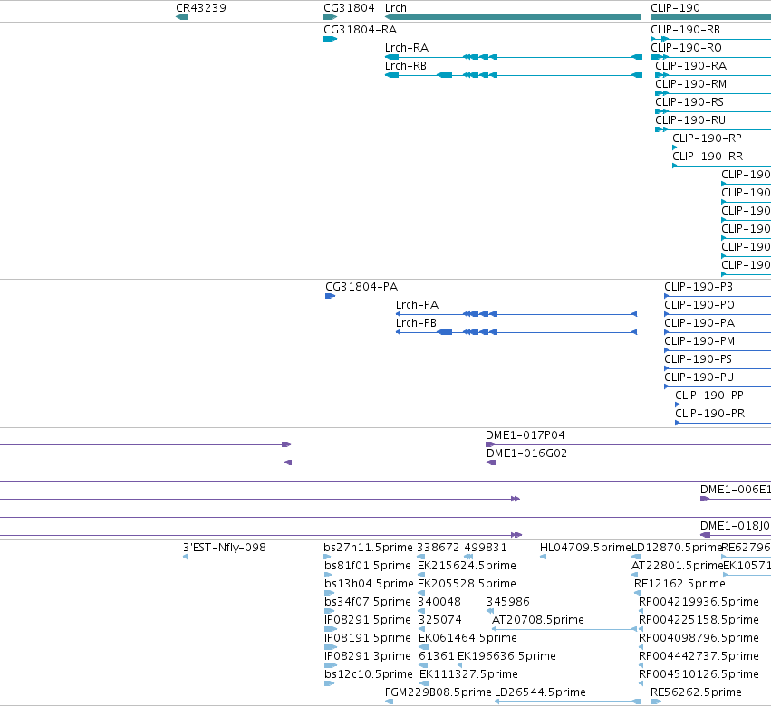
Task: Open the CLIP-190-RU transcript label
Action: [x=690, y=120]
